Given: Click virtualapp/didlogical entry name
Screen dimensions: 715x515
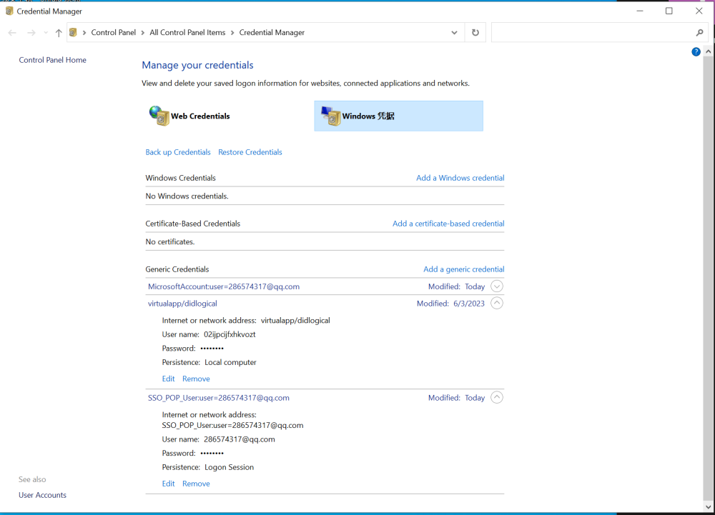Looking at the screenshot, I should [x=182, y=304].
